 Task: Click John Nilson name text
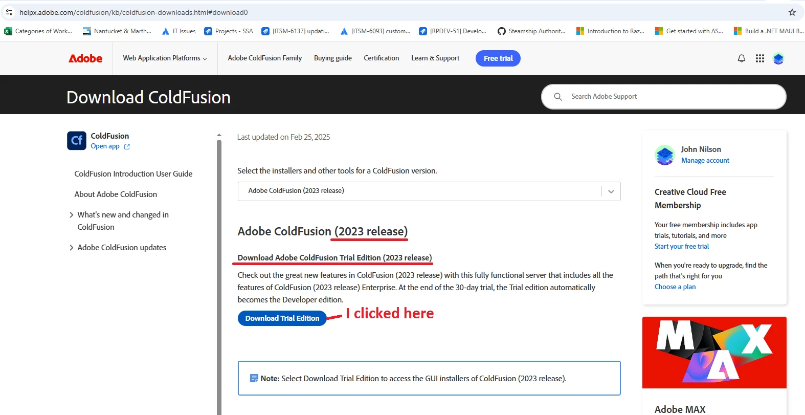[701, 149]
